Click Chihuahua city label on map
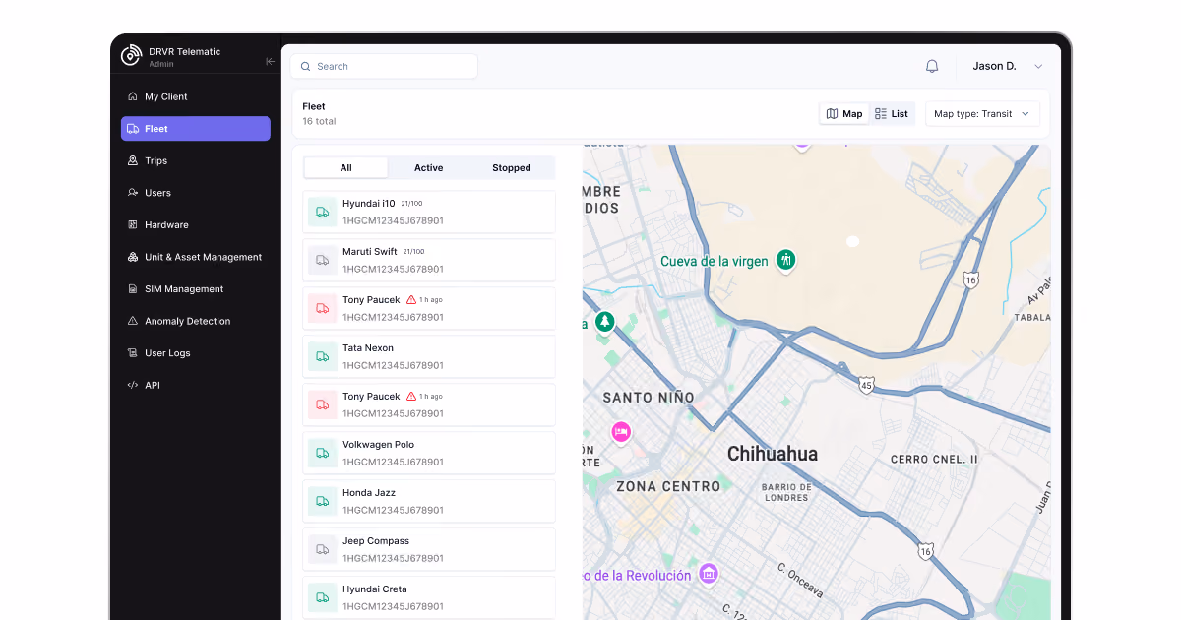Screen dimensions: 1181x620 point(773,454)
